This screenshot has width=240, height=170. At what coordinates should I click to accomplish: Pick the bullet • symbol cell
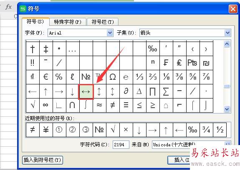[59, 49]
